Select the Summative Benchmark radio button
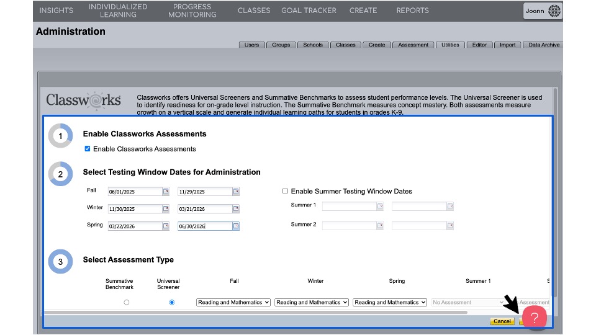The height and width of the screenshot is (335, 596). point(127,302)
